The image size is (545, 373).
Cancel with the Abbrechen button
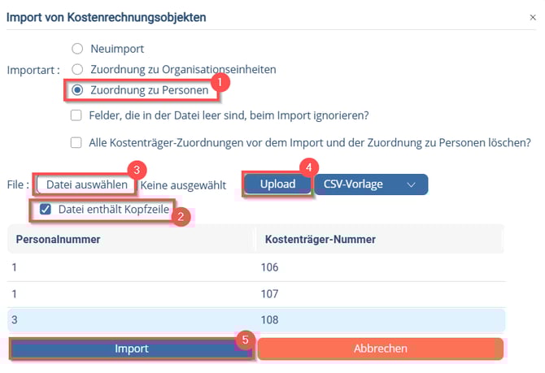[381, 348]
